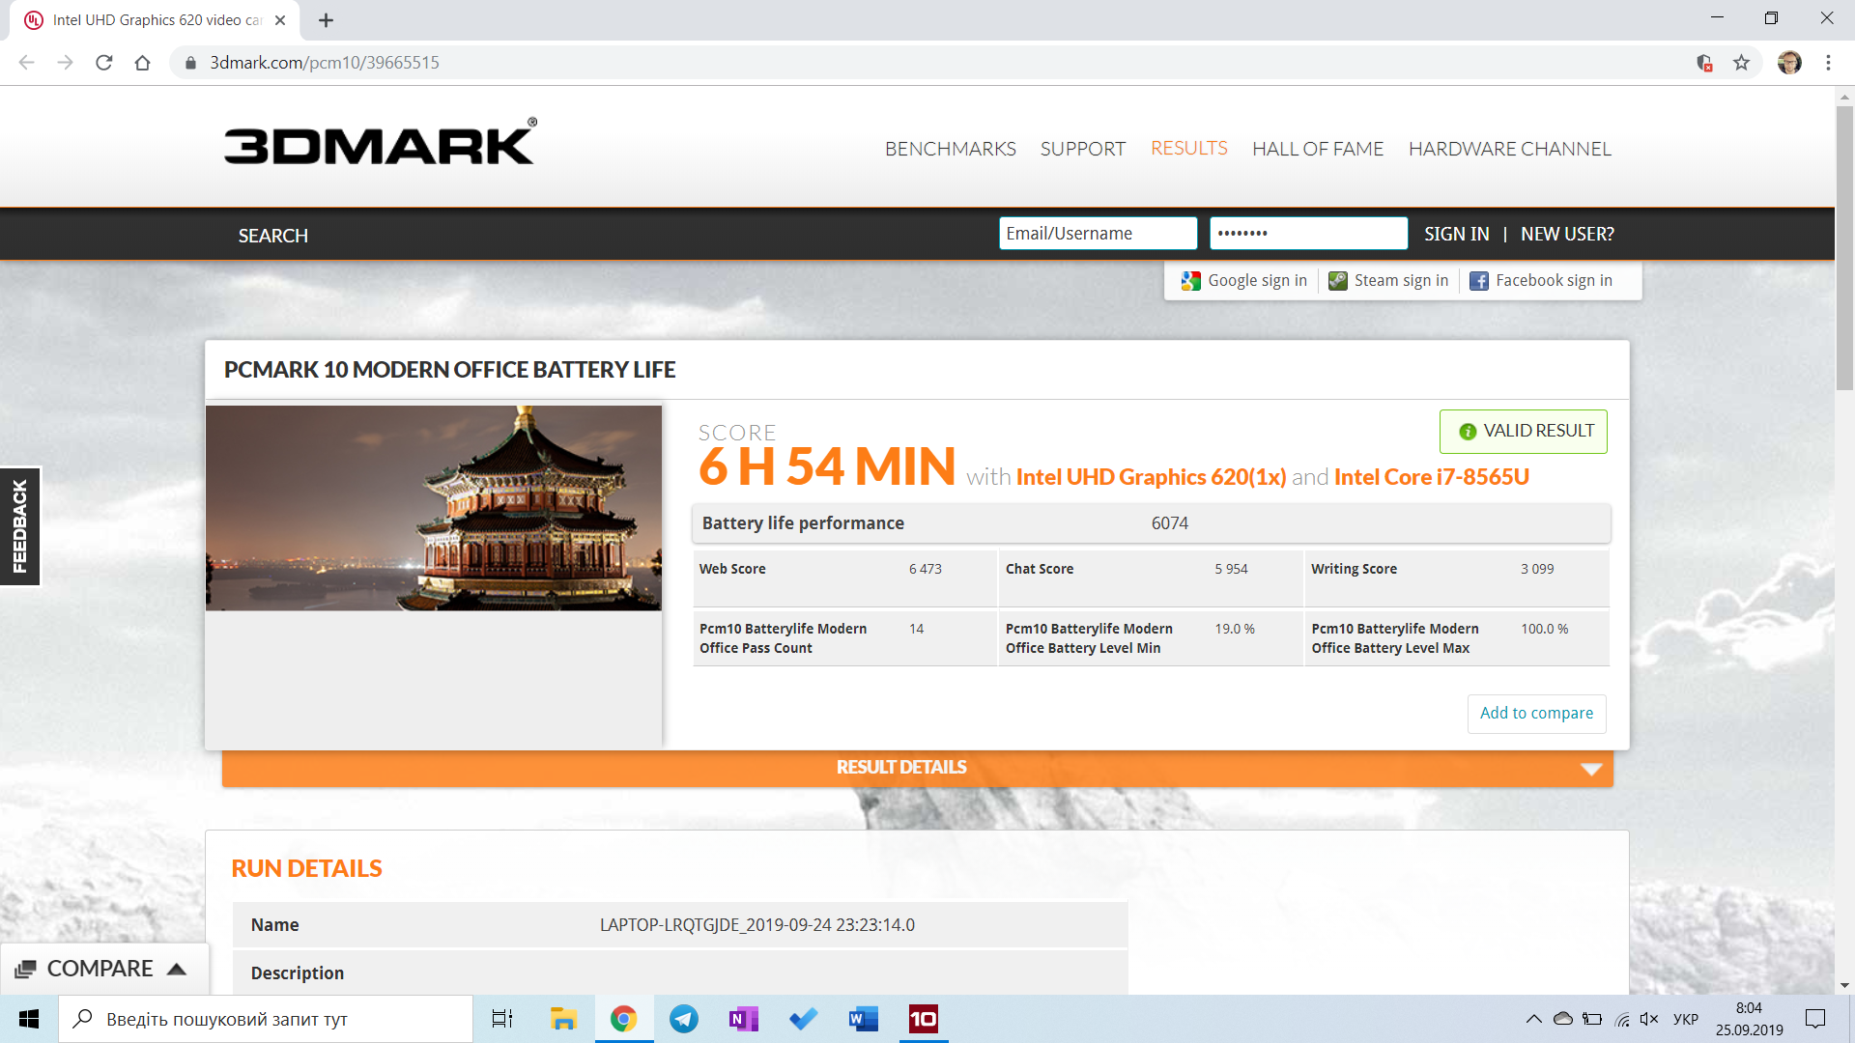This screenshot has height=1043, width=1855.
Task: Click Add to compare button
Action: [1536, 713]
